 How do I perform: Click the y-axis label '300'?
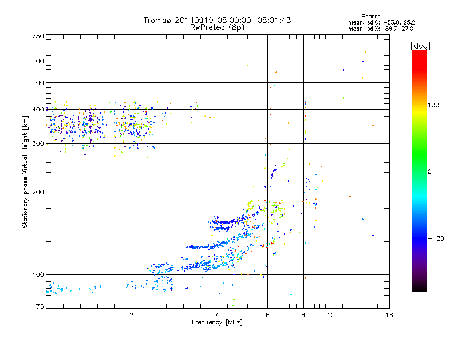38,143
